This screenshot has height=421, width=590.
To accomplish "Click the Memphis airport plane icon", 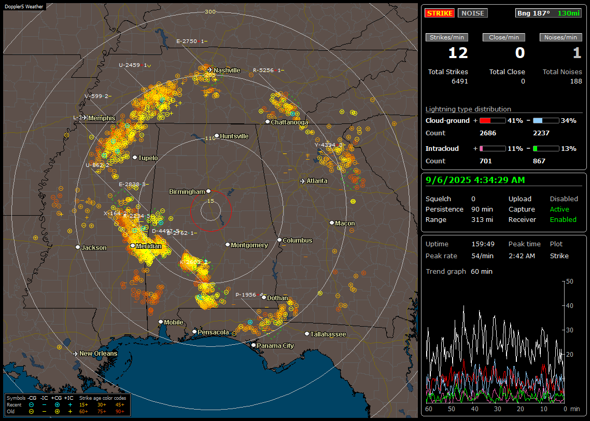I will click(x=85, y=117).
